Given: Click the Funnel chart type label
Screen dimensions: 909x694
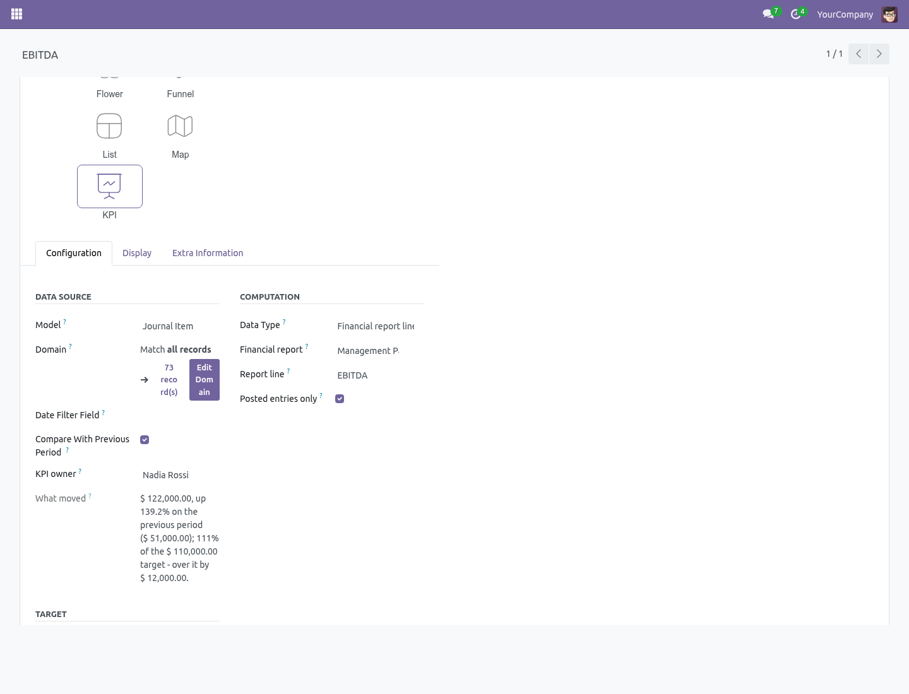Looking at the screenshot, I should (x=181, y=94).
